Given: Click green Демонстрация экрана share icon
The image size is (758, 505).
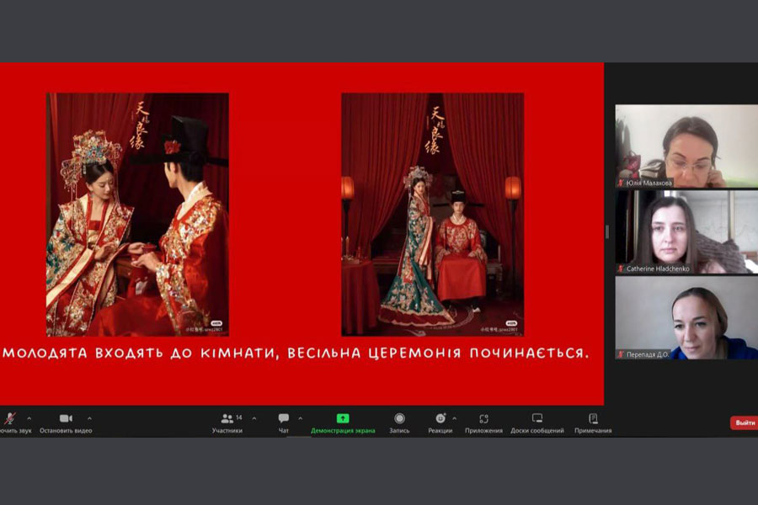Looking at the screenshot, I should 343,418.
